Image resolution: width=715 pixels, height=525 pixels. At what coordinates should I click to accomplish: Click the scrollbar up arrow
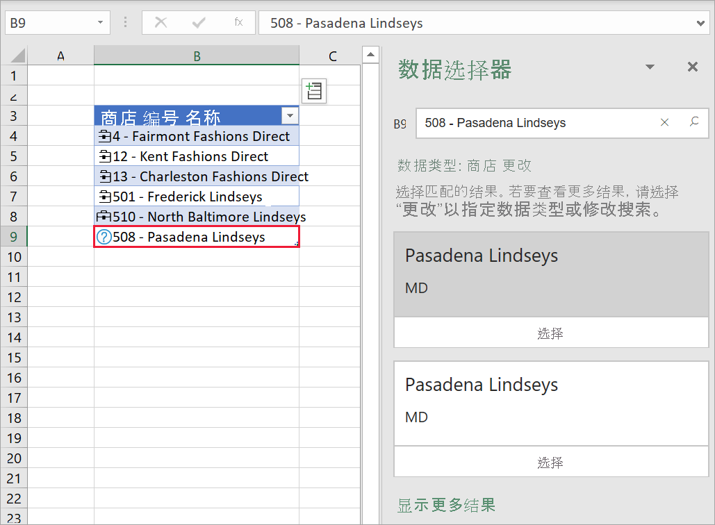pos(370,53)
